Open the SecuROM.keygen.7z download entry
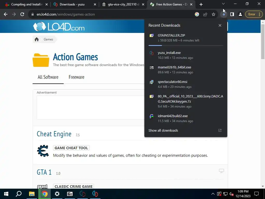265x199 pixels. (186, 101)
